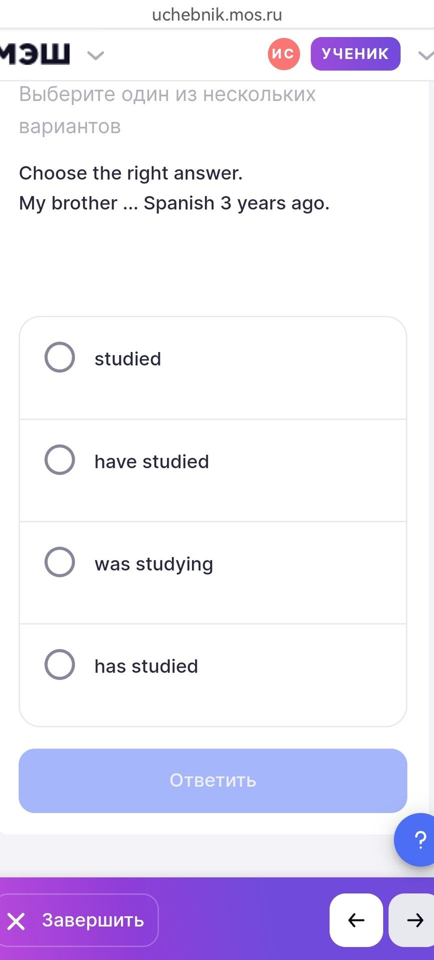Screen dimensions: 434x960
Task: Click the Завершить button
Action: pyautogui.click(x=78, y=920)
